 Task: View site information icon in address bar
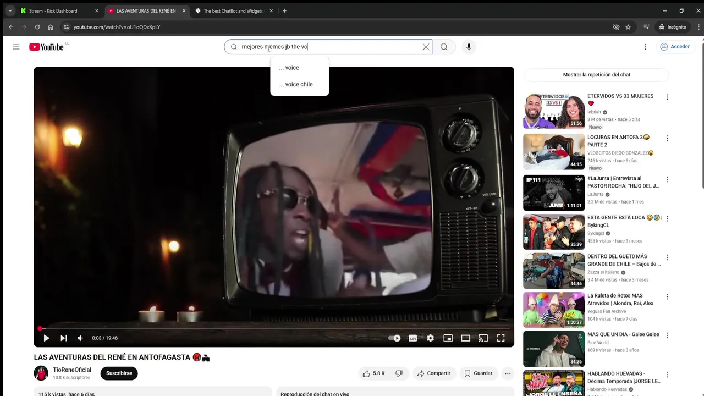click(66, 27)
